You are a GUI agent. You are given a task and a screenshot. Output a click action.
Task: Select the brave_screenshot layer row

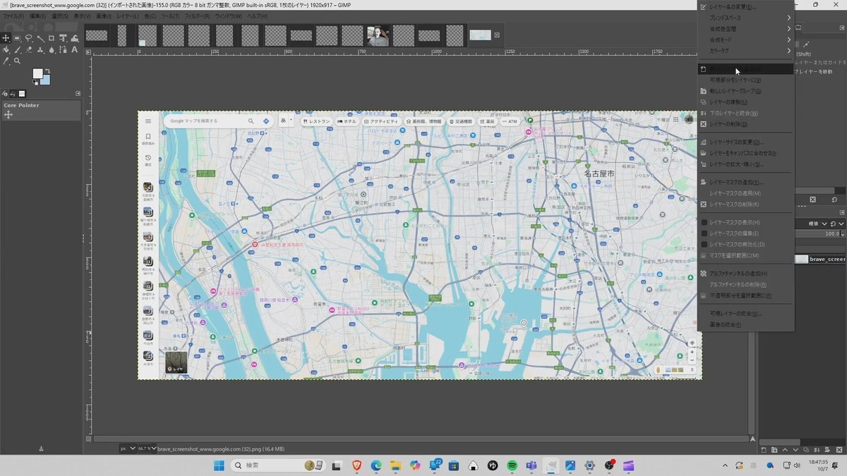coord(821,259)
